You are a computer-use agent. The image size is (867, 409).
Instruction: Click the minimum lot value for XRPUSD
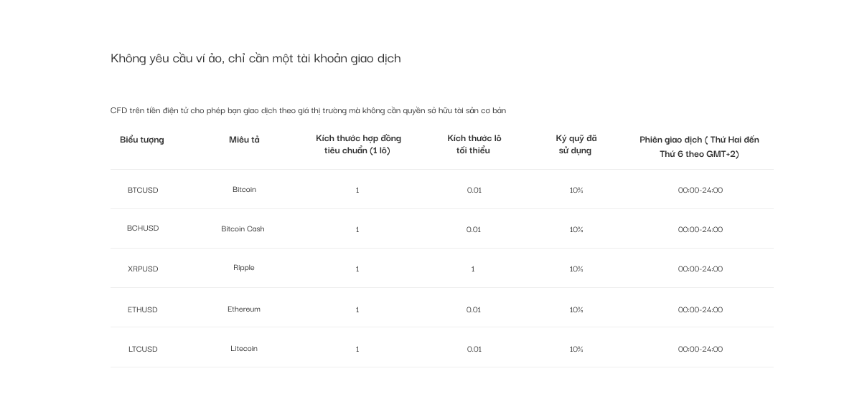pos(473,269)
